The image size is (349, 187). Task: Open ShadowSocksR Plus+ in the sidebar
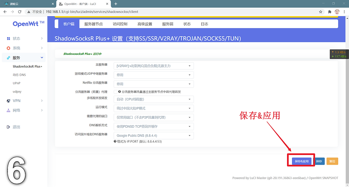(x=27, y=66)
